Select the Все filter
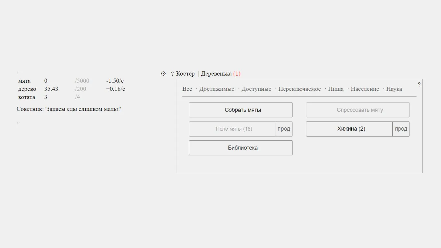This screenshot has width=441, height=248. pos(187,89)
